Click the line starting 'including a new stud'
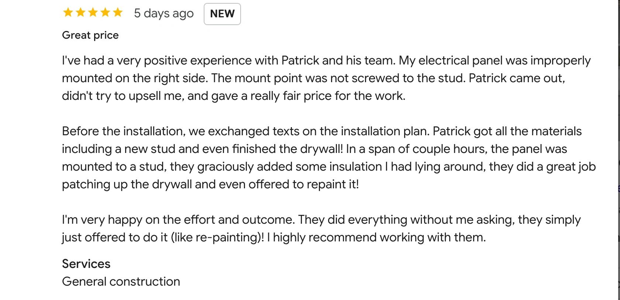The width and height of the screenshot is (620, 300). click(x=314, y=149)
